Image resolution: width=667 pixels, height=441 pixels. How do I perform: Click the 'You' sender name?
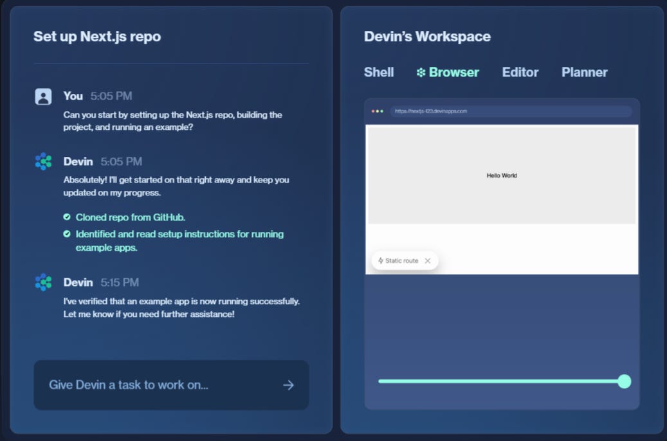point(73,96)
